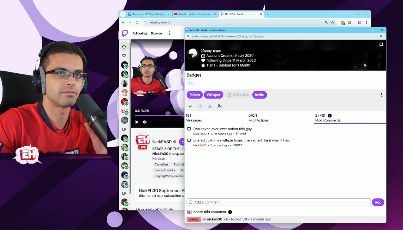Open a new browser tab
Image resolution: width=403 pixels, height=230 pixels.
[x=268, y=14]
